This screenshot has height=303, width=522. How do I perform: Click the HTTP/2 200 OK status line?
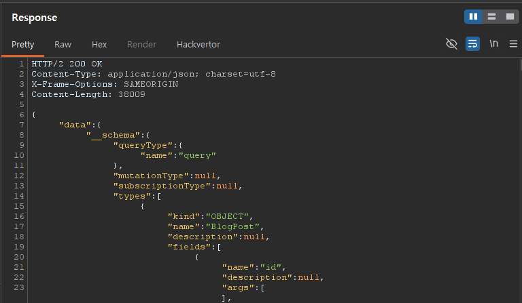pos(65,64)
